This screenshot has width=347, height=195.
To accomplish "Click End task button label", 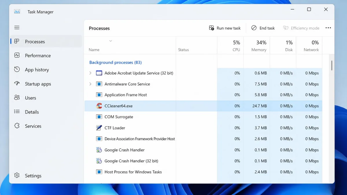I will [x=267, y=28].
